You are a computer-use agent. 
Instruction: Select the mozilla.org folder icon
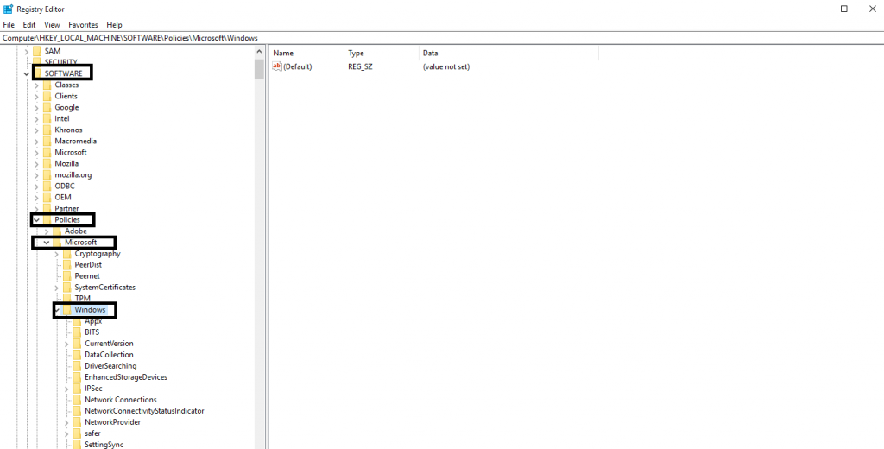[x=47, y=175]
